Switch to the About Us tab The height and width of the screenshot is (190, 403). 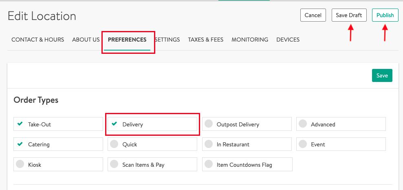pos(86,40)
